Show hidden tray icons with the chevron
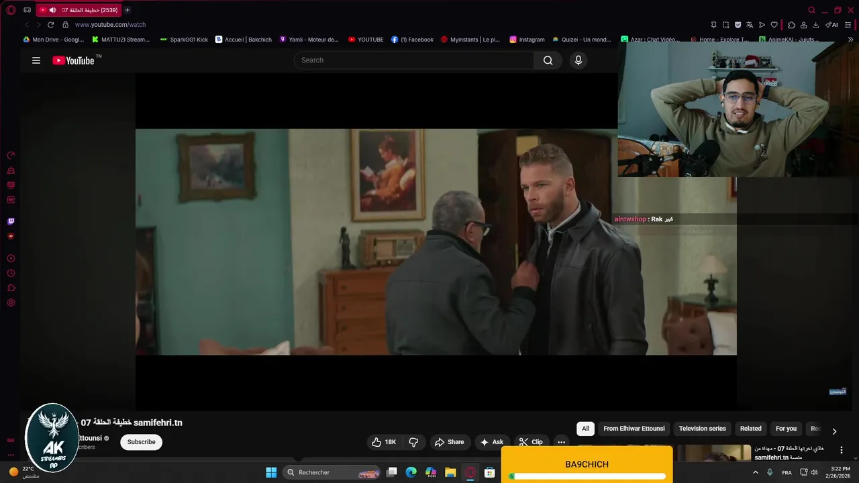 [x=756, y=472]
